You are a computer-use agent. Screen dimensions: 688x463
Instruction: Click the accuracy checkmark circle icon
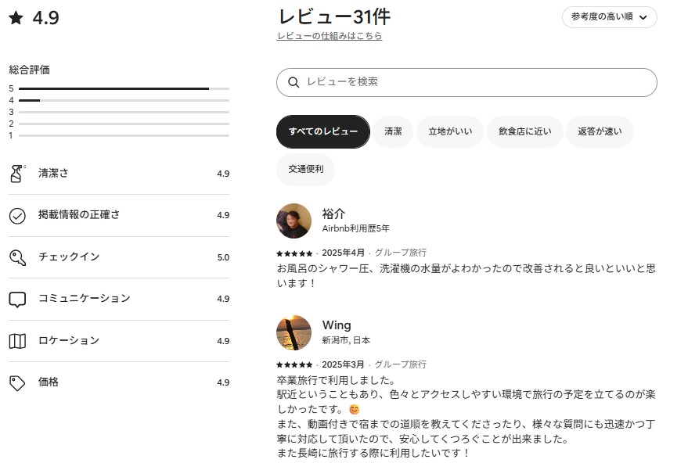pos(17,216)
